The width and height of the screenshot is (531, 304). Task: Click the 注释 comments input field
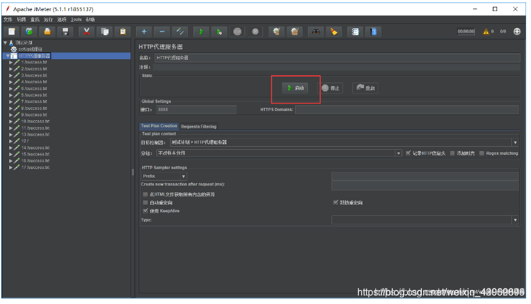[x=336, y=67]
